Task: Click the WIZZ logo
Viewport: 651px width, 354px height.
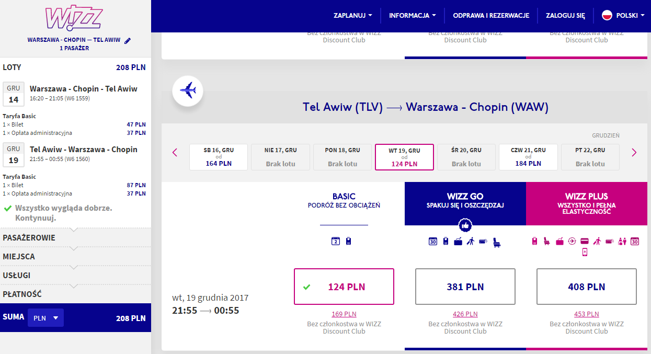Action: [x=74, y=18]
